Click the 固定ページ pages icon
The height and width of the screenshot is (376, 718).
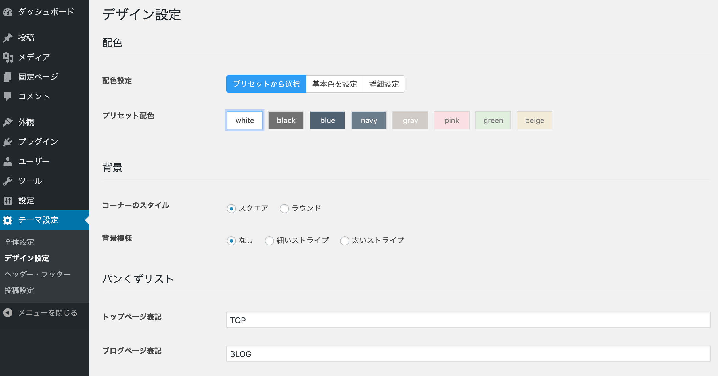click(8, 77)
